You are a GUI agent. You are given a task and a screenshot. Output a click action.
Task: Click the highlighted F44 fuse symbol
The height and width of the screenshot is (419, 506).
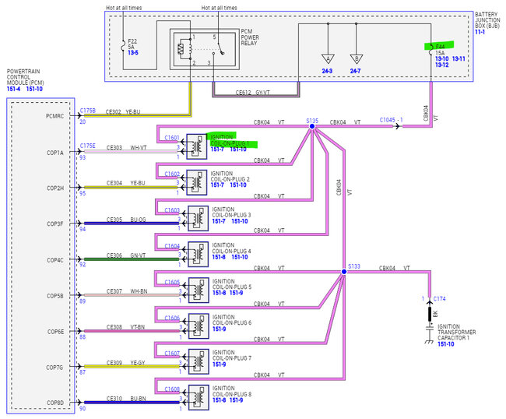(430, 48)
